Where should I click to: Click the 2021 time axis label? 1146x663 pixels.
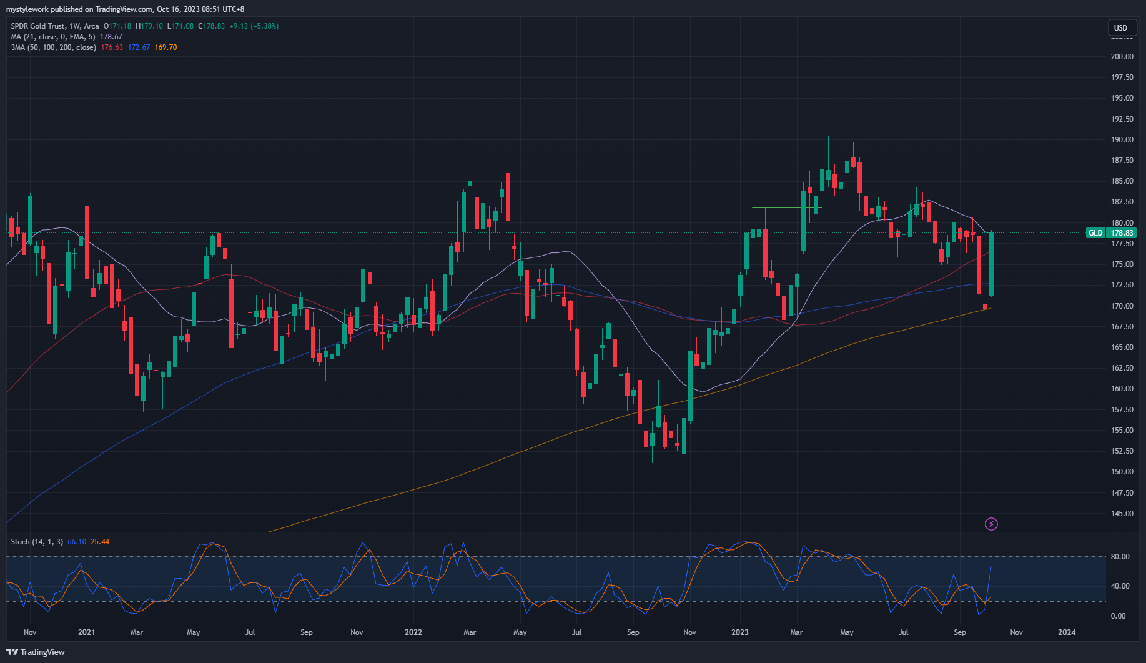coord(86,632)
